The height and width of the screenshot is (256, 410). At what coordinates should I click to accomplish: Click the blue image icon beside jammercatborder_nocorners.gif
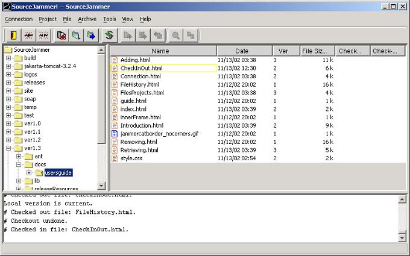click(115, 134)
